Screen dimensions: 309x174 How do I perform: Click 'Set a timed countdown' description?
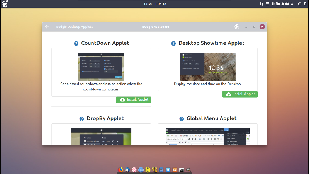[101, 87]
